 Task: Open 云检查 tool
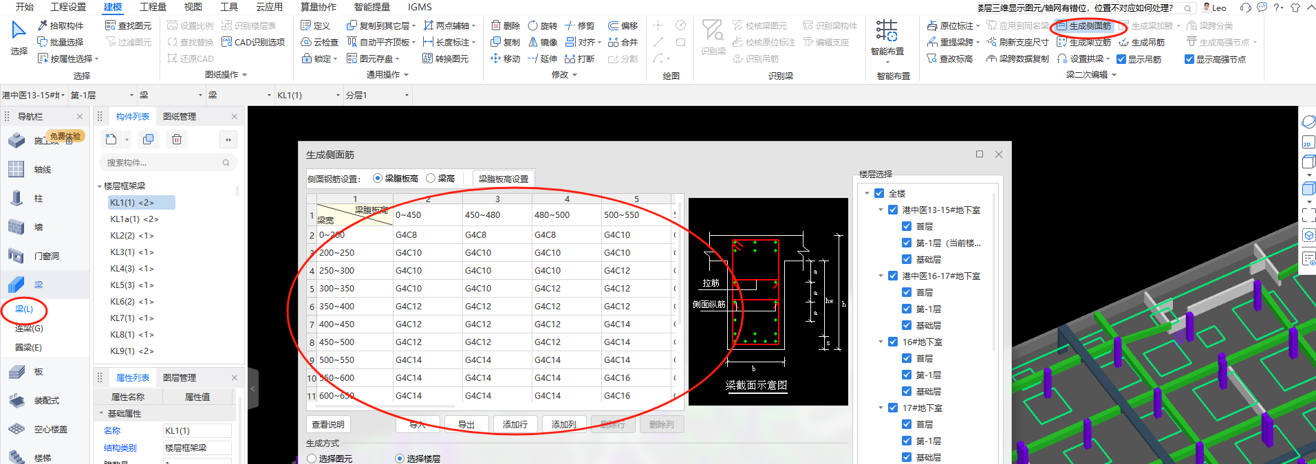(x=320, y=42)
